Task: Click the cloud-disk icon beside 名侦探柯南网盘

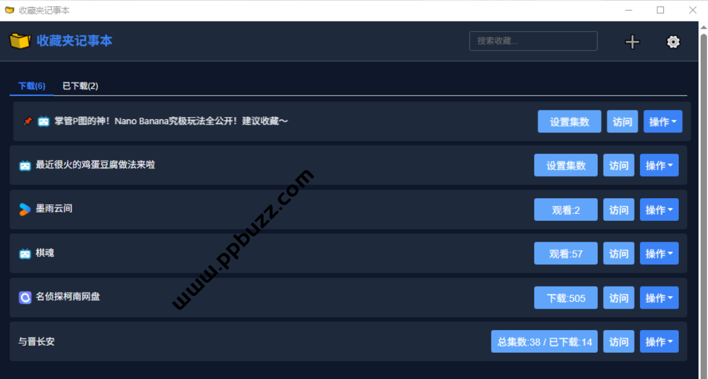Action: [x=25, y=297]
